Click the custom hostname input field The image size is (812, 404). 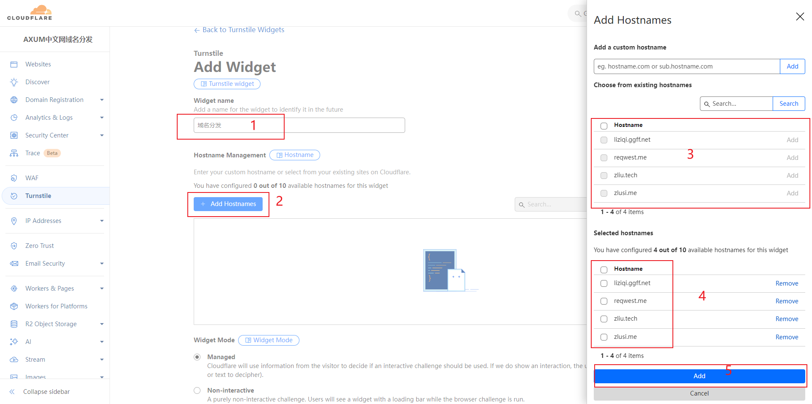click(x=687, y=66)
